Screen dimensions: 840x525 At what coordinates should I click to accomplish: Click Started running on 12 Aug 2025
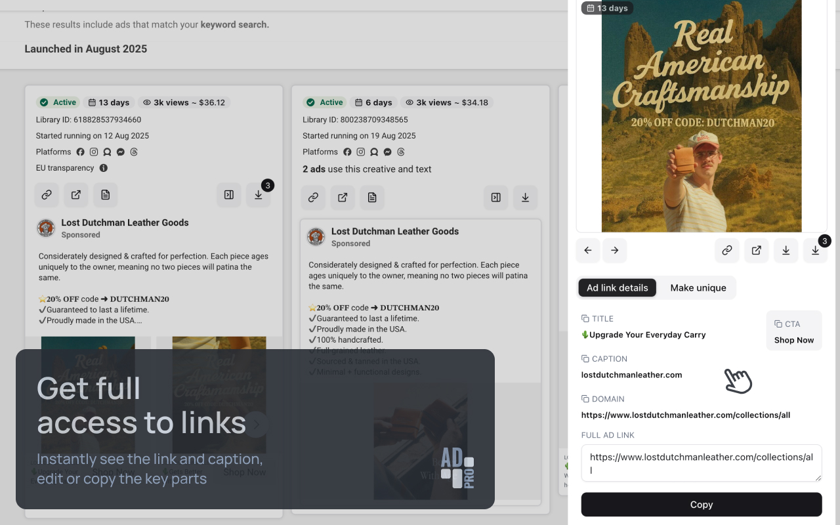pos(93,136)
